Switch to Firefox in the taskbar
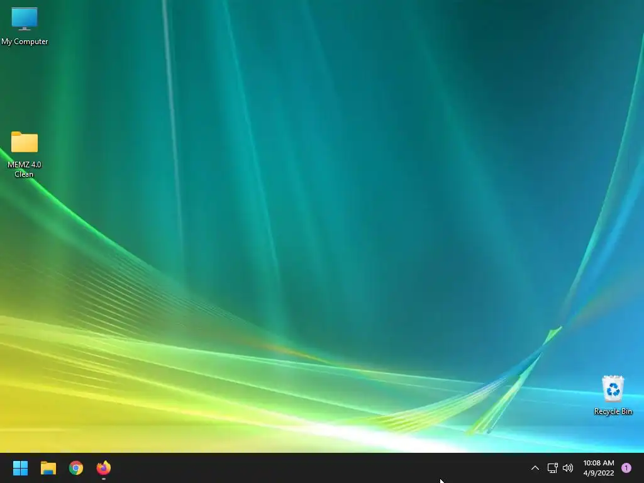Screen dimensions: 644x483 [x=104, y=468]
